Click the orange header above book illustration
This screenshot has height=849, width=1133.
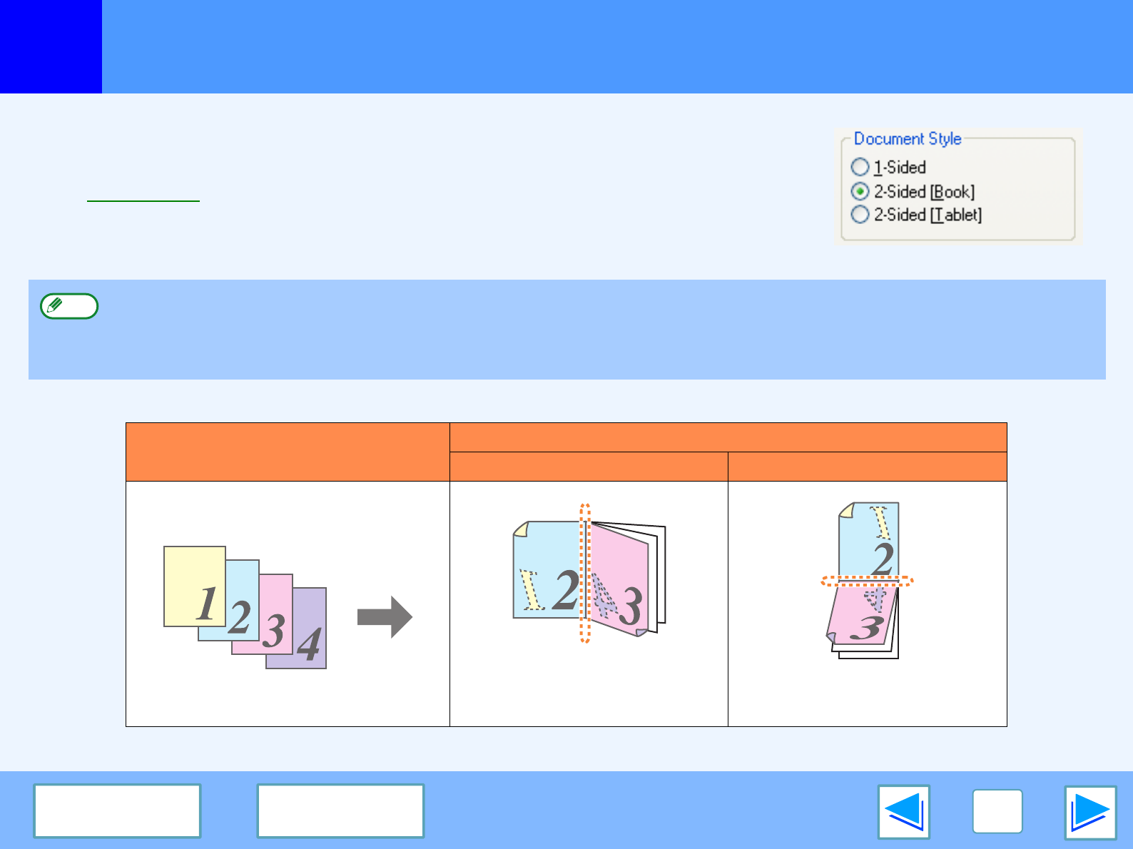pos(589,467)
